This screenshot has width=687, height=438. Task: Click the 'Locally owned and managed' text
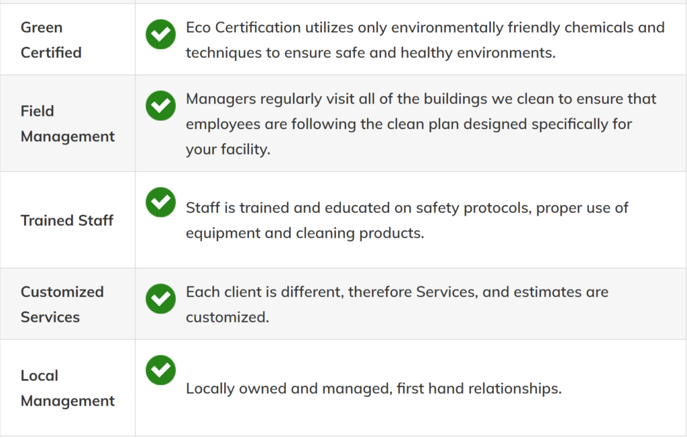tap(373, 389)
